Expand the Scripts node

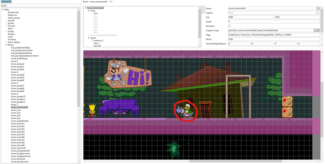pos(6,31)
